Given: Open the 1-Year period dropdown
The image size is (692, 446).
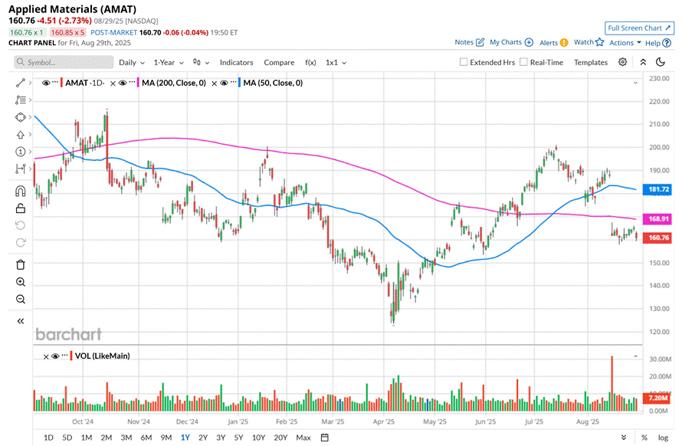Looking at the screenshot, I should click(169, 63).
